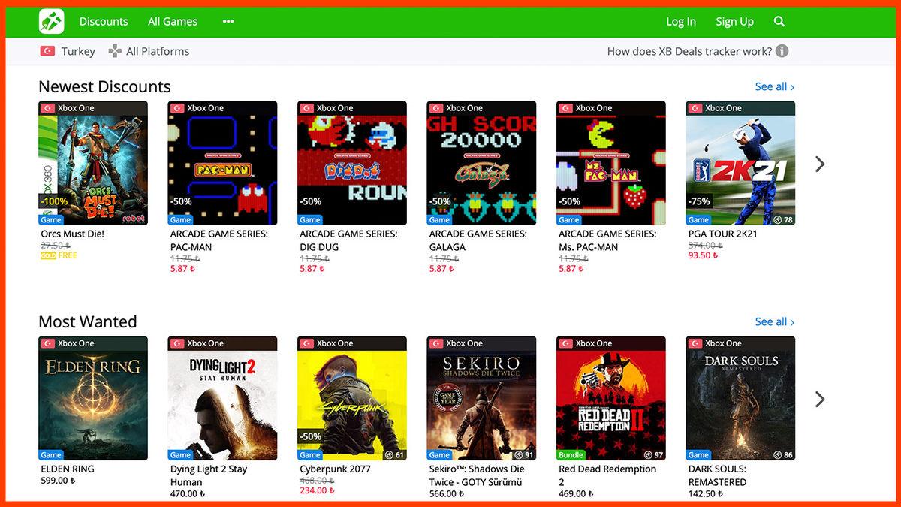901x507 pixels.
Task: Click See all for Newest Discounts
Action: tap(774, 86)
